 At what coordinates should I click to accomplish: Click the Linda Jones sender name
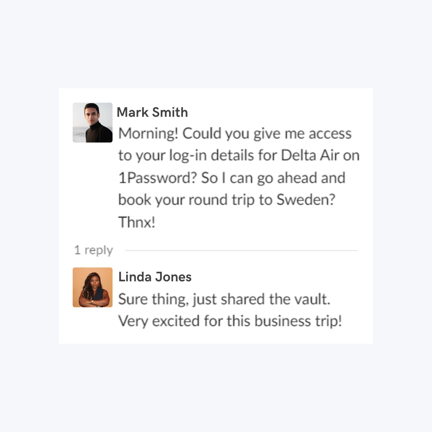(x=155, y=277)
